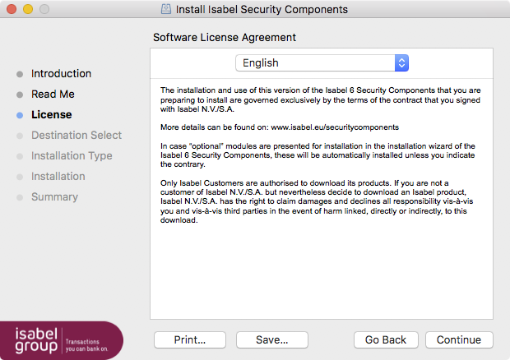Click the Go Back button
The height and width of the screenshot is (360, 510).
click(x=386, y=339)
